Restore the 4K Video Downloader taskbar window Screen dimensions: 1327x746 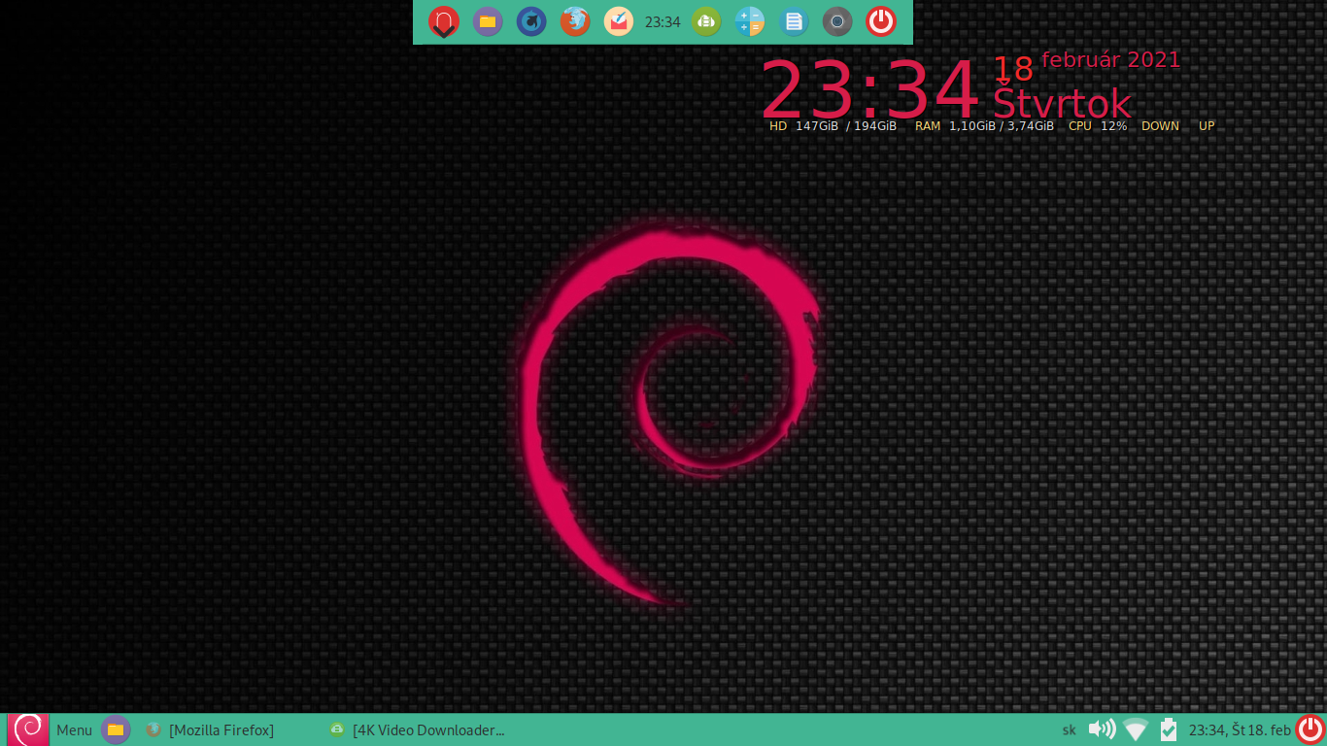coord(418,730)
